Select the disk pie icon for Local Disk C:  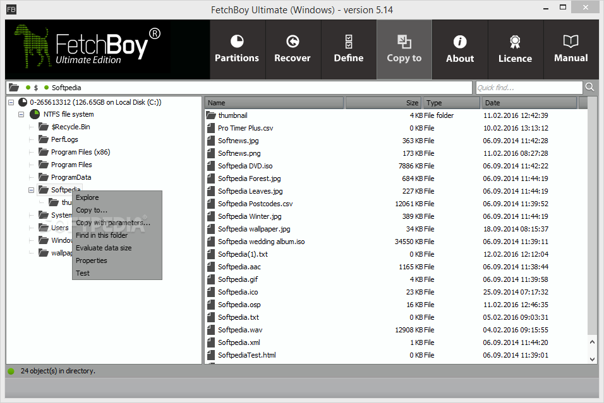tap(23, 102)
